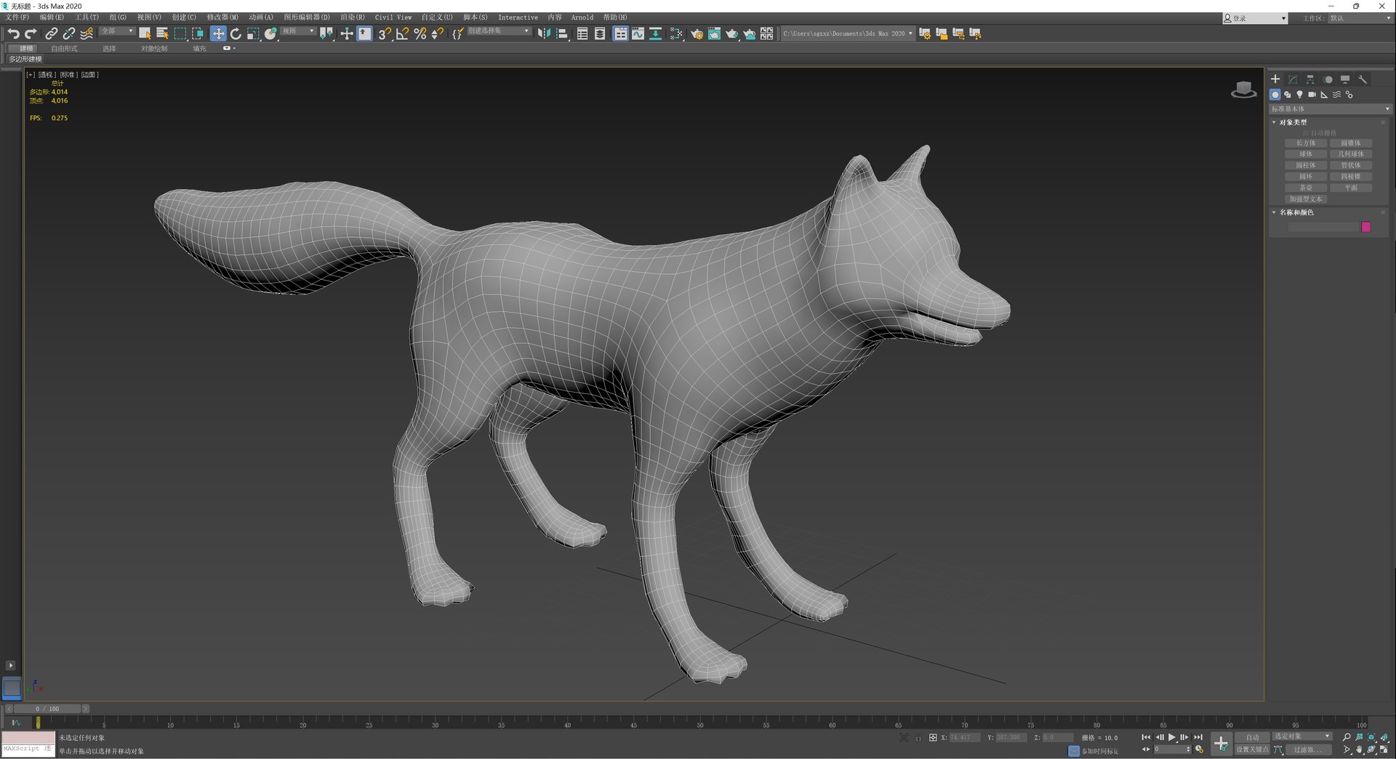The width and height of the screenshot is (1396, 759).
Task: Click the Undo arrow icon
Action: point(13,33)
